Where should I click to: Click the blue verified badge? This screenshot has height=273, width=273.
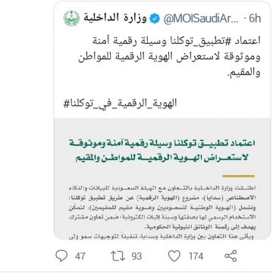155,19
